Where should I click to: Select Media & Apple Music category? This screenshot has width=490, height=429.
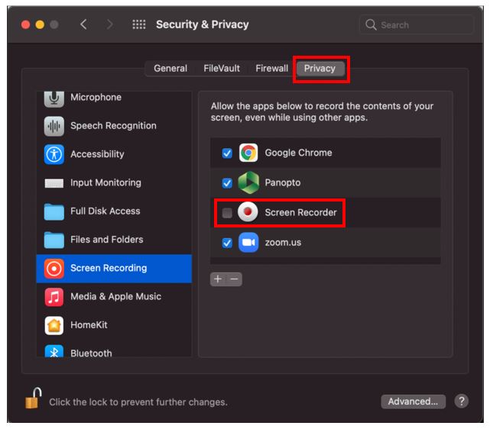114,297
